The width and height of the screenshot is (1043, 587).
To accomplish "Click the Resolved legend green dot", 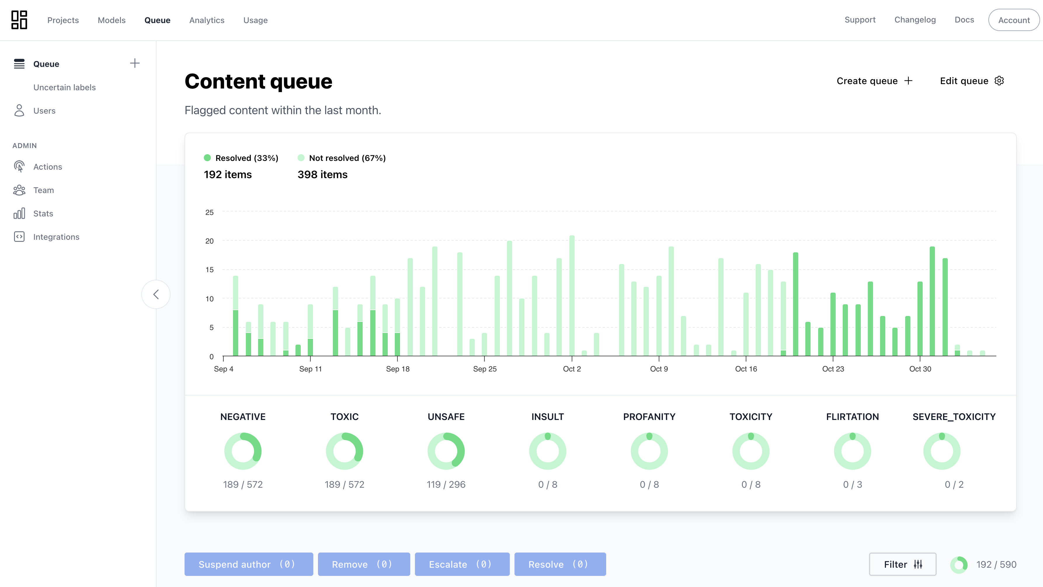I will pos(207,158).
